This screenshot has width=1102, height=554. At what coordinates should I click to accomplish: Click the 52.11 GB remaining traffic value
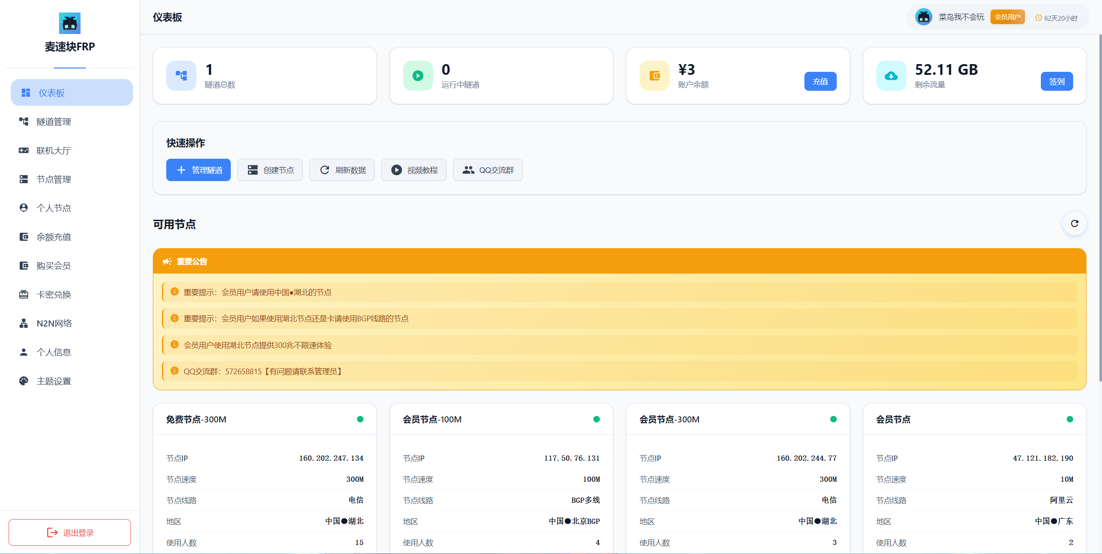pos(946,70)
